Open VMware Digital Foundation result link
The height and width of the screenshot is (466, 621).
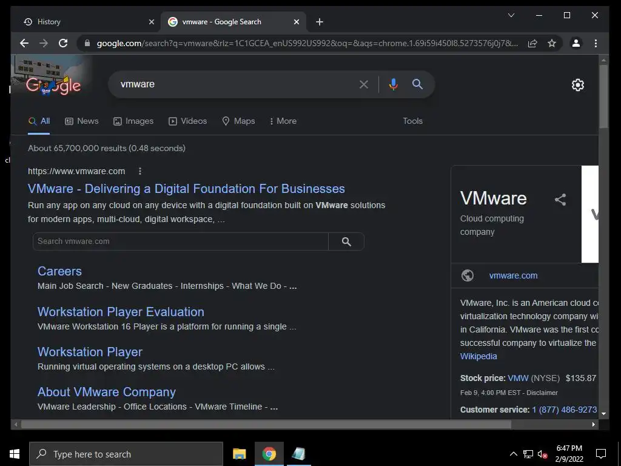(x=186, y=189)
